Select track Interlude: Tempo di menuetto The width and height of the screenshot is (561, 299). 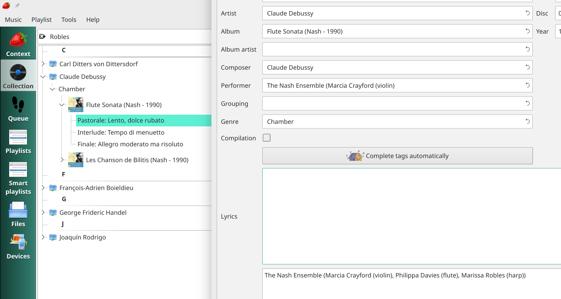121,132
